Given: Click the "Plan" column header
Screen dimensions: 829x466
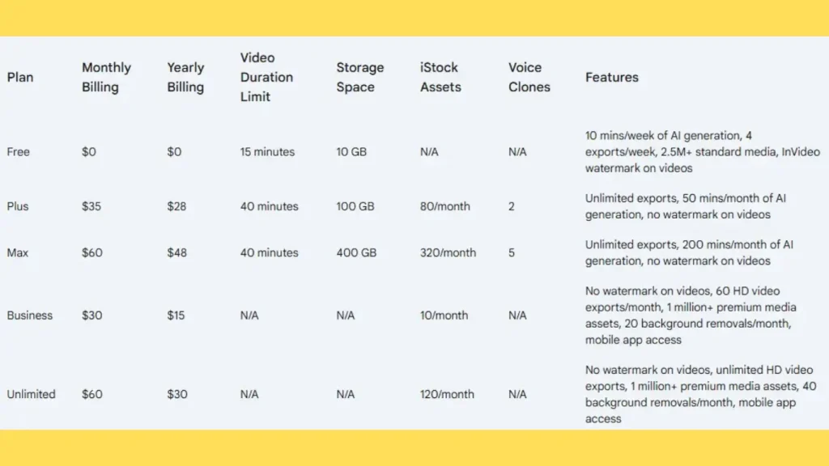Looking at the screenshot, I should pos(20,78).
